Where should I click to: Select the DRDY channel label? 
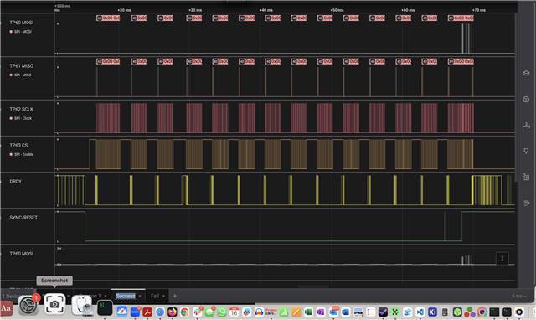tap(15, 182)
